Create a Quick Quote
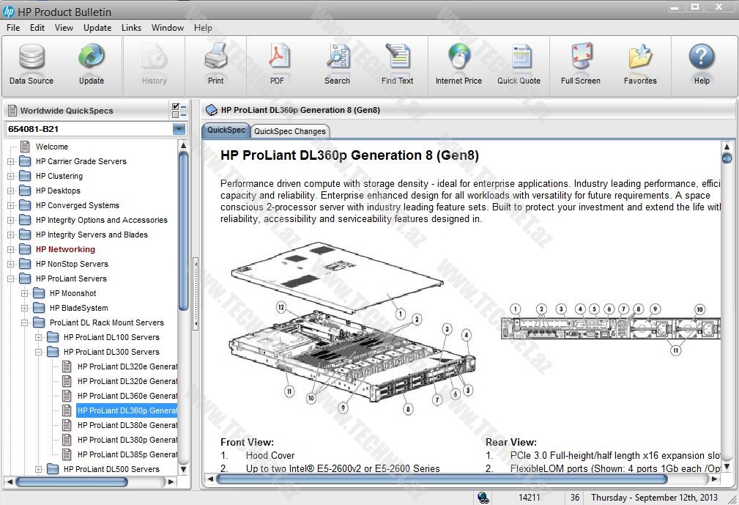739x505 pixels. 519,64
